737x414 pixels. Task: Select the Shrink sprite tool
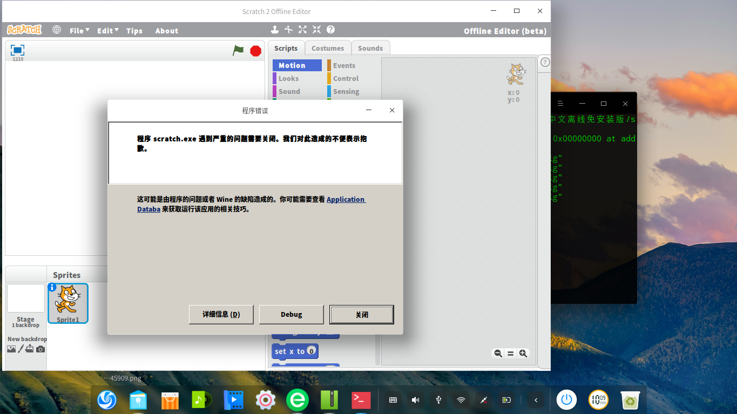(316, 30)
